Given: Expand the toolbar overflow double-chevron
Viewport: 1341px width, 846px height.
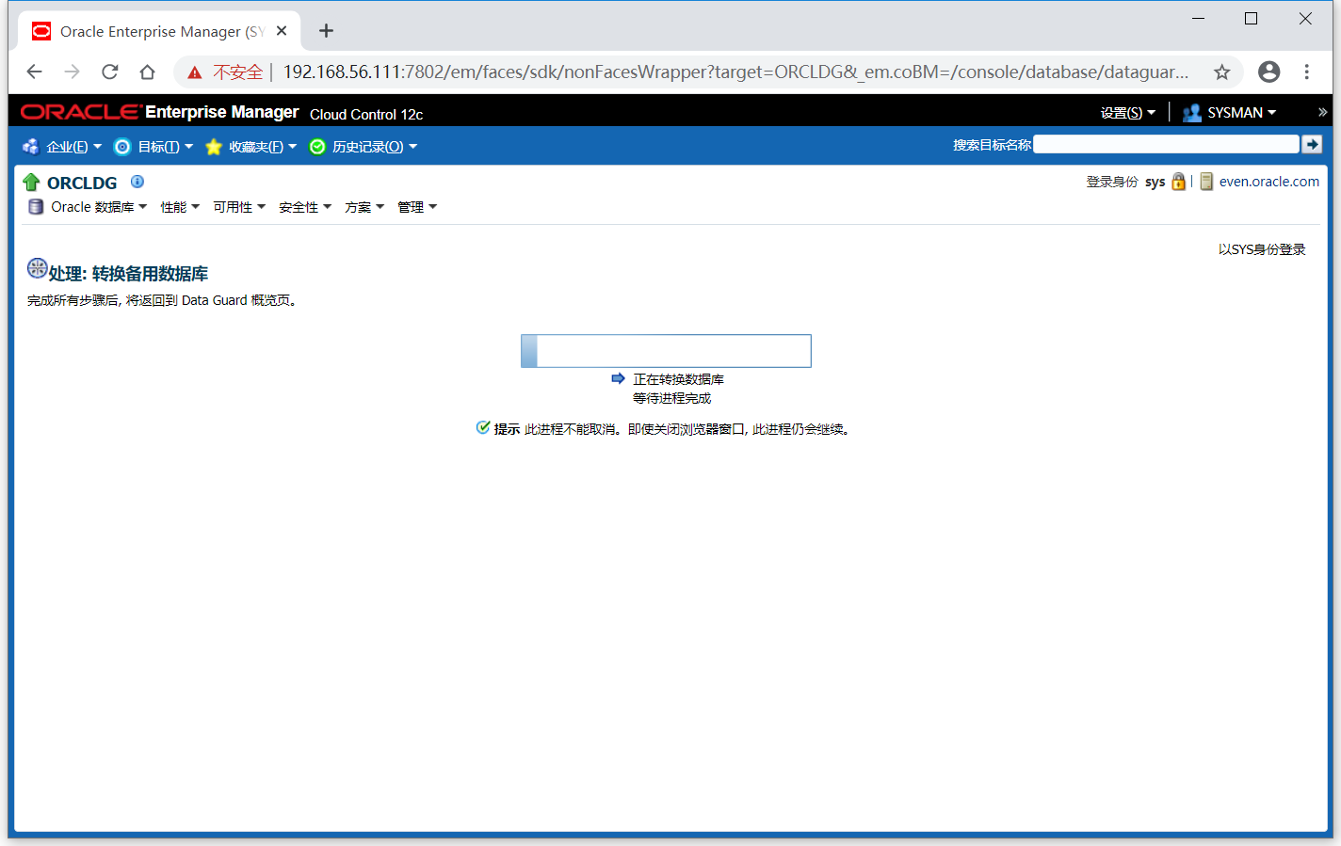Looking at the screenshot, I should 1322,112.
